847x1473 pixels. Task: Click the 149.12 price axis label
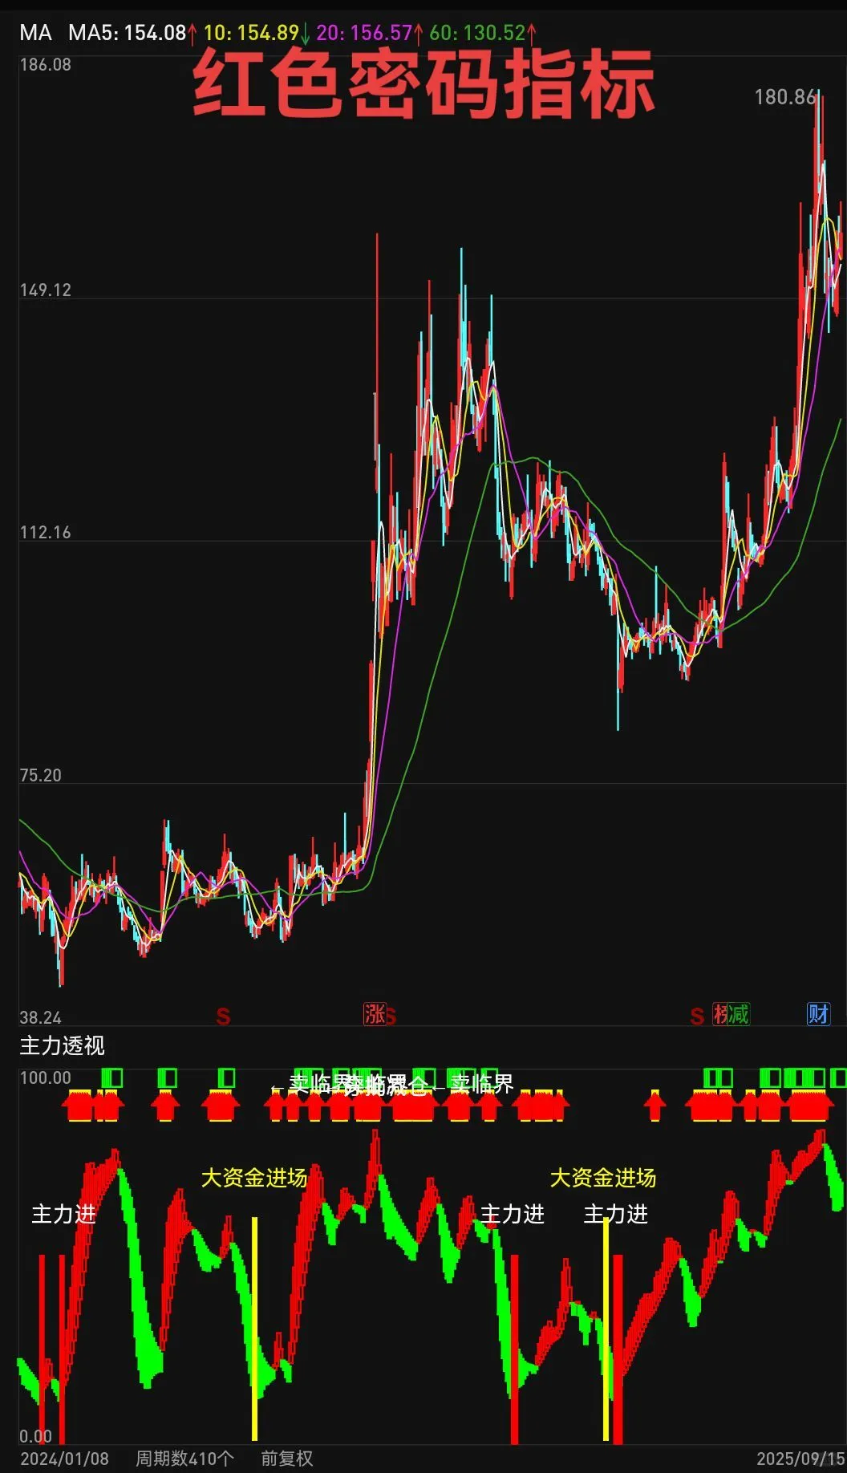tap(45, 290)
